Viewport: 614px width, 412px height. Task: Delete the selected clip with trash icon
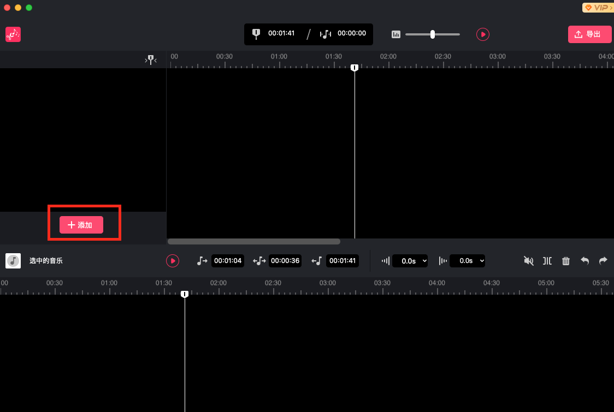[x=566, y=261]
